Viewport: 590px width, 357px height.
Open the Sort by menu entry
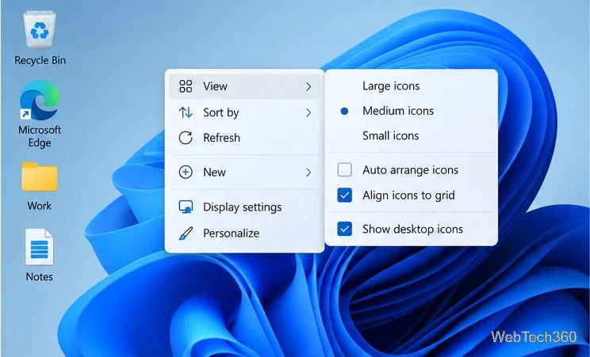(x=244, y=112)
